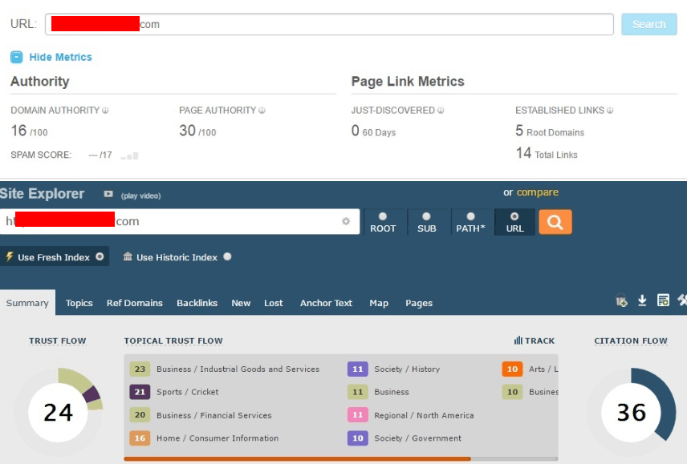Click Business / Financial Services topic
Image resolution: width=687 pixels, height=464 pixels.
[213, 415]
